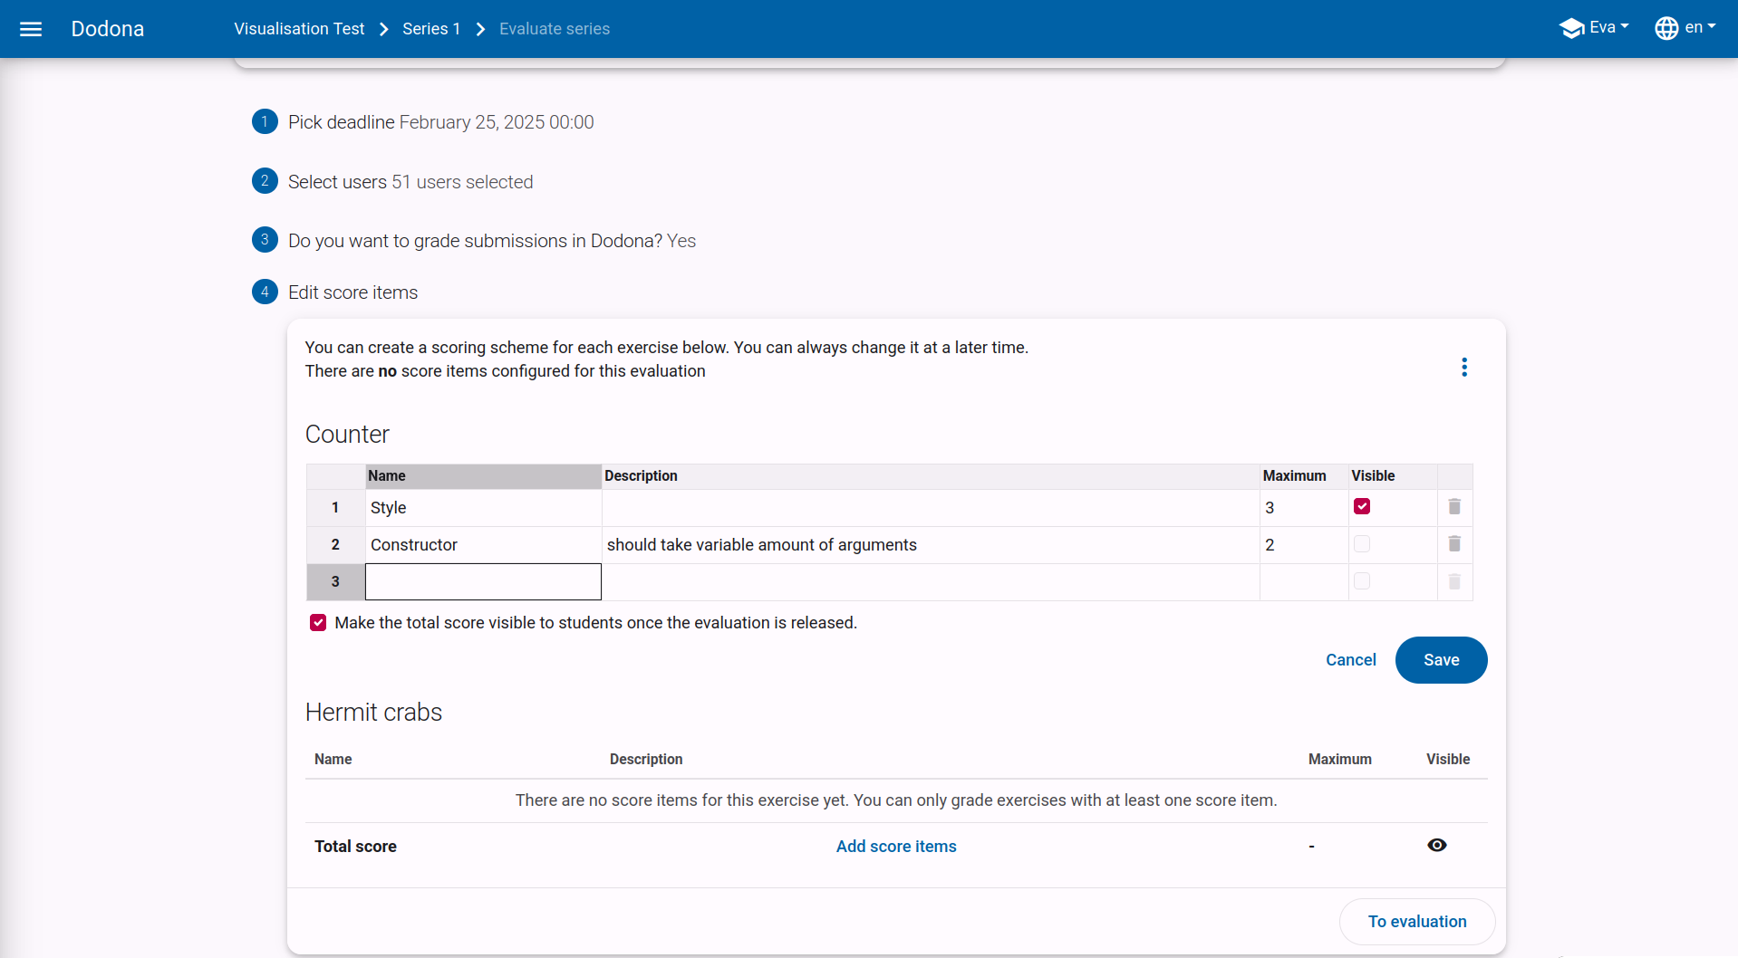Viewport: 1738px width, 958px height.
Task: Save the Counter score items
Action: coord(1441,660)
